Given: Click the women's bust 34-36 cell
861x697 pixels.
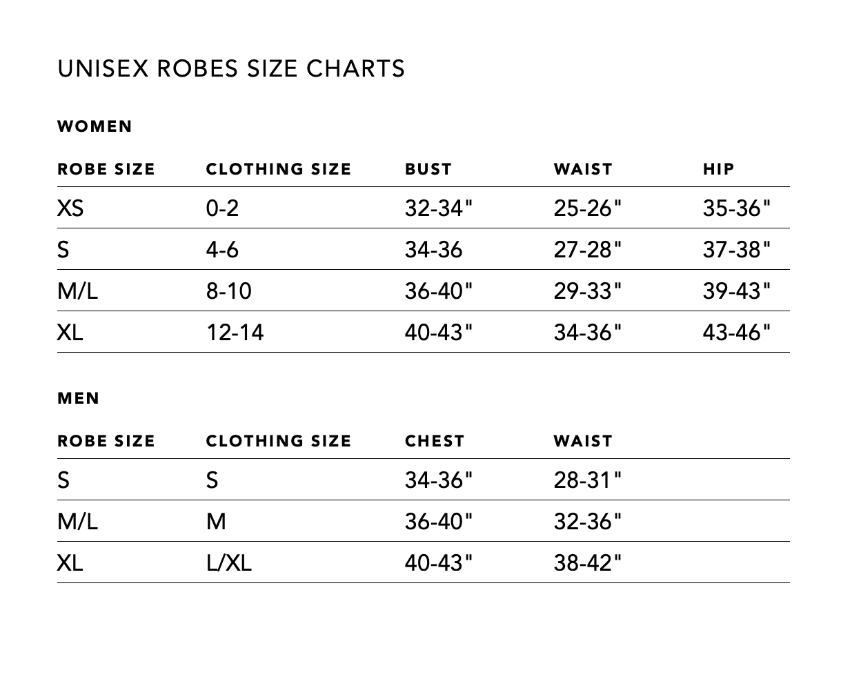Looking at the screenshot, I should point(433,249).
